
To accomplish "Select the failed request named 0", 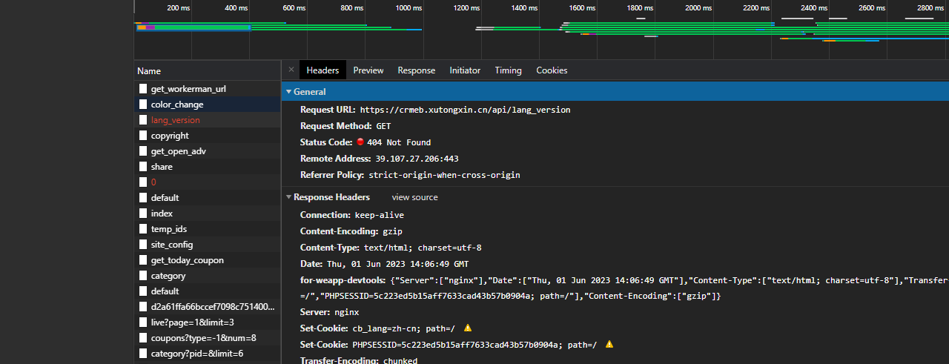I will [x=208, y=182].
